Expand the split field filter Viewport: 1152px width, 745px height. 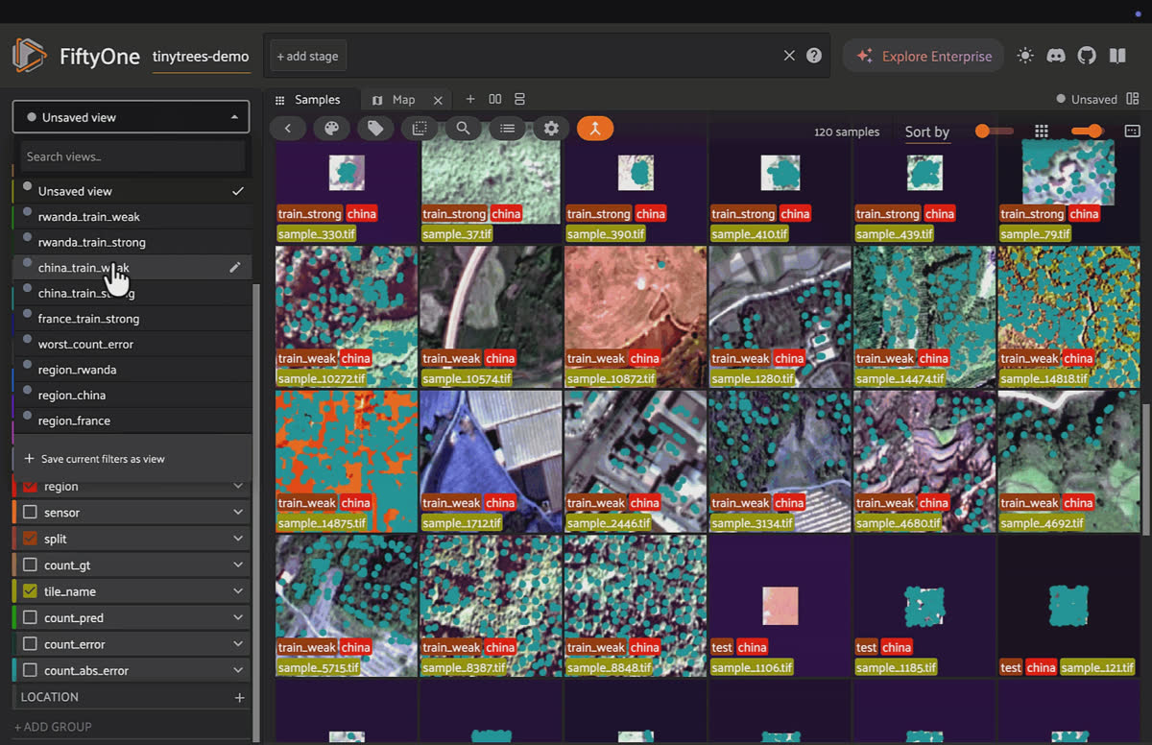(238, 539)
